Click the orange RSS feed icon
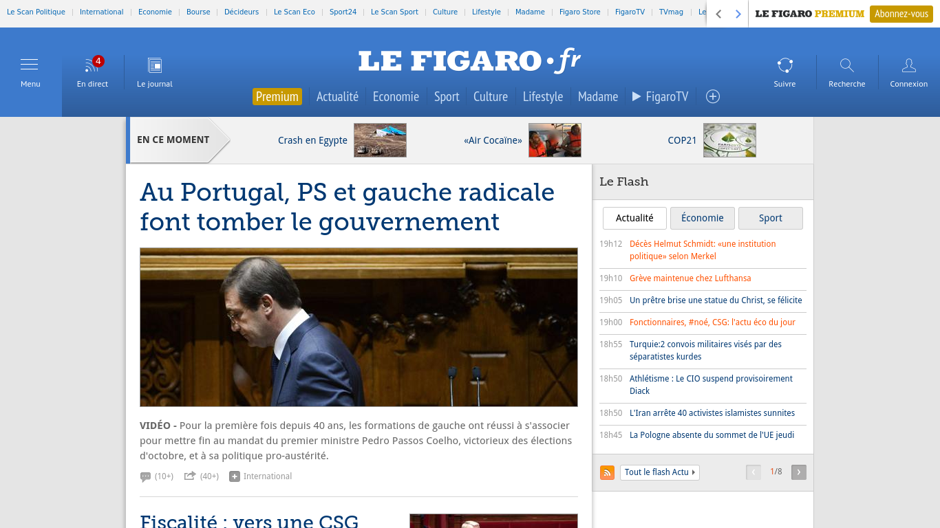 607,472
